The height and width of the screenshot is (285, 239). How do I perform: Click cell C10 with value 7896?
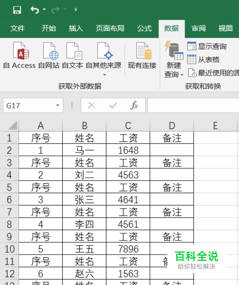(128, 249)
